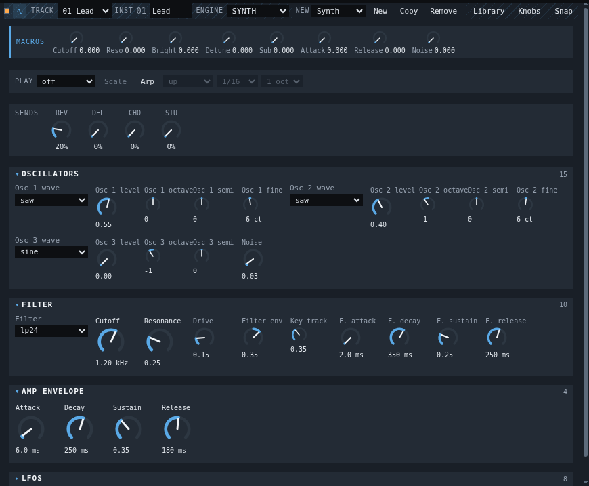This screenshot has width=589, height=486.
Task: Click the Osc 2 level knob
Action: 381,207
